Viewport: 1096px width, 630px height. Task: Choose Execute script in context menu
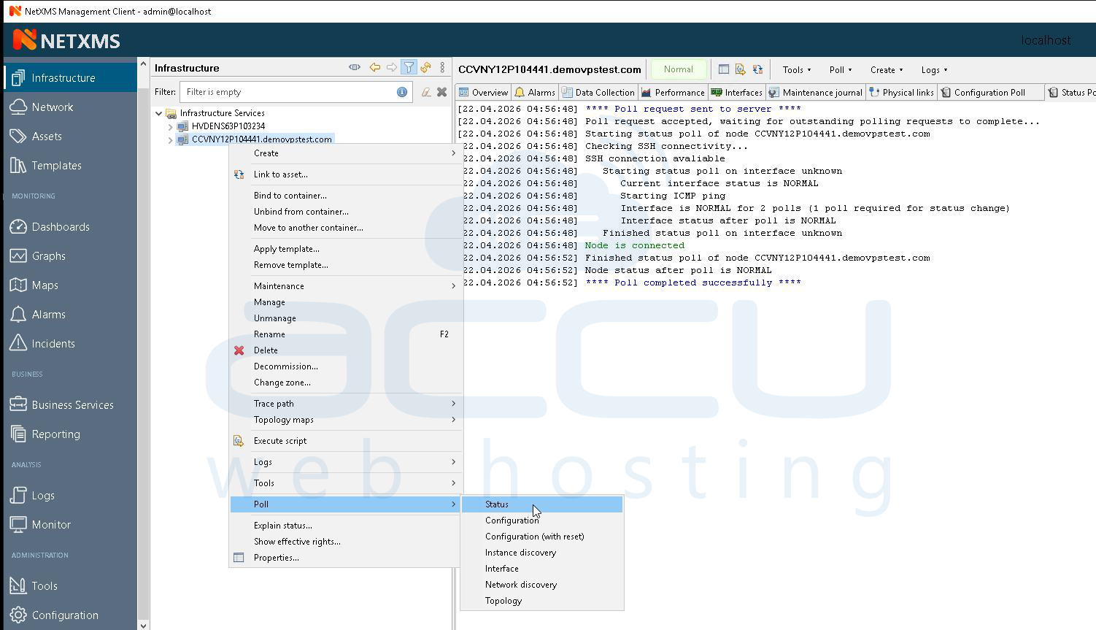[345, 441]
